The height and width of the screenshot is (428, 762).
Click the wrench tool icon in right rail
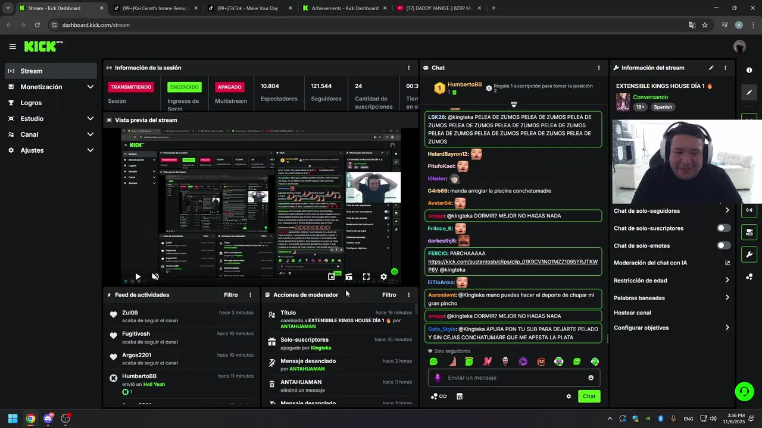pos(749,254)
